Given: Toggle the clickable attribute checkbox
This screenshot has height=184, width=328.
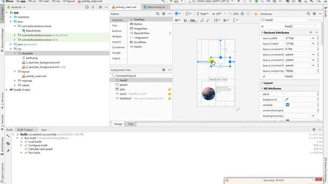Looking at the screenshot, I should 288,105.
